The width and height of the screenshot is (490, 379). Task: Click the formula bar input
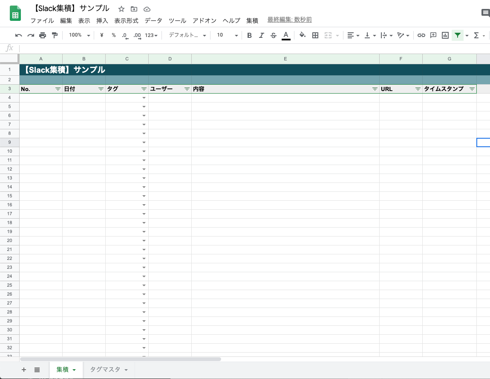pyautogui.click(x=254, y=48)
